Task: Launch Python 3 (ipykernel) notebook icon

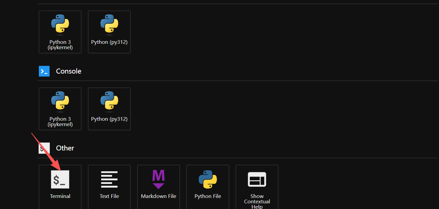Action: pyautogui.click(x=60, y=24)
